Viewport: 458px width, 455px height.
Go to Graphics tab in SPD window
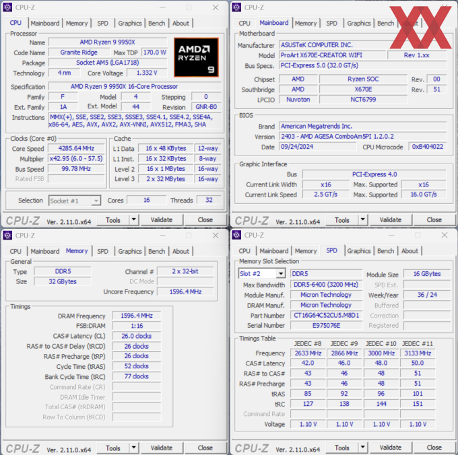click(359, 251)
